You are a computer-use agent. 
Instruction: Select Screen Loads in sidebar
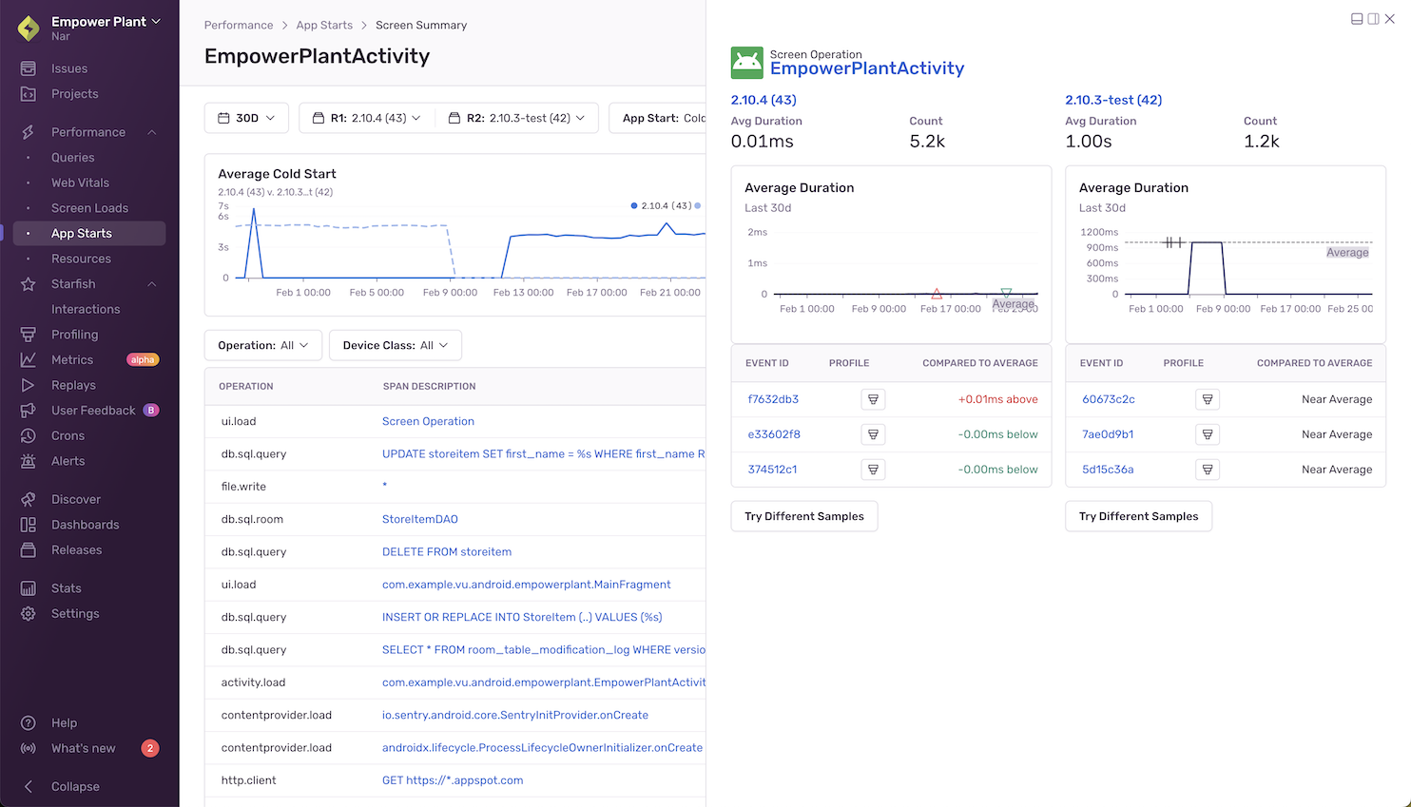coord(89,208)
